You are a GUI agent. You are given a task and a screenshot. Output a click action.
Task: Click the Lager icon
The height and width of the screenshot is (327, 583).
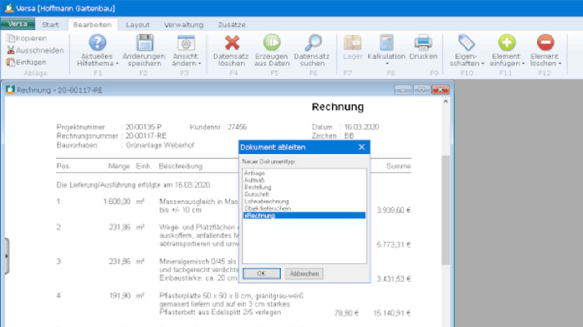click(353, 43)
